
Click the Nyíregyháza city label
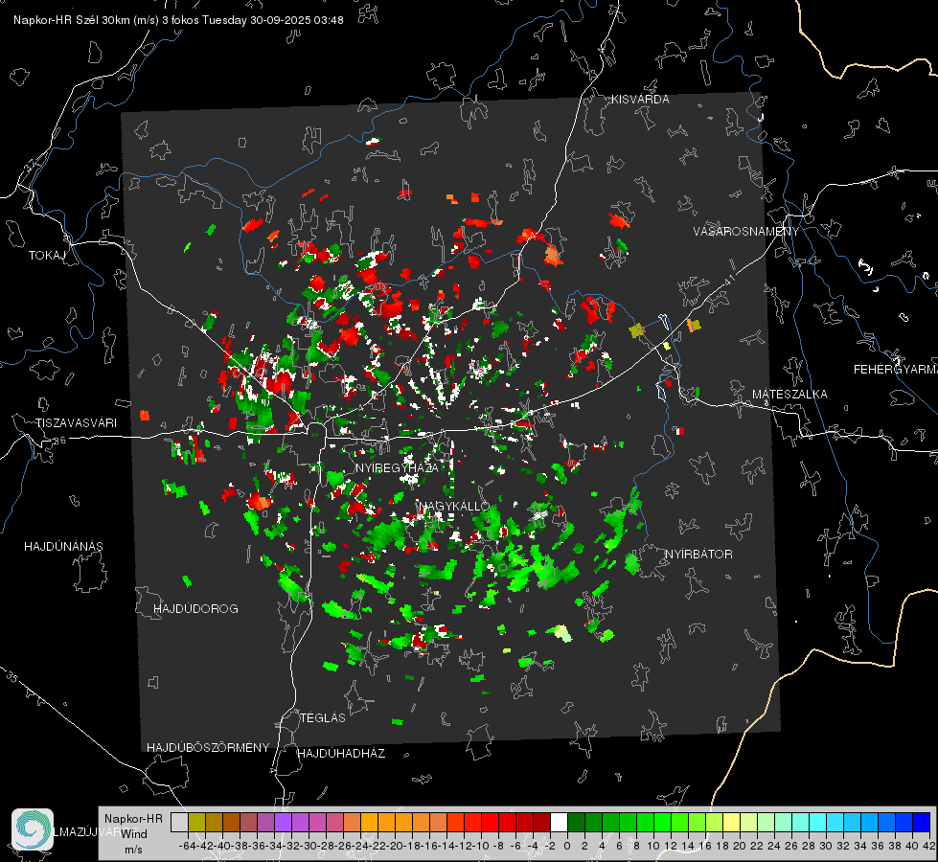[397, 468]
